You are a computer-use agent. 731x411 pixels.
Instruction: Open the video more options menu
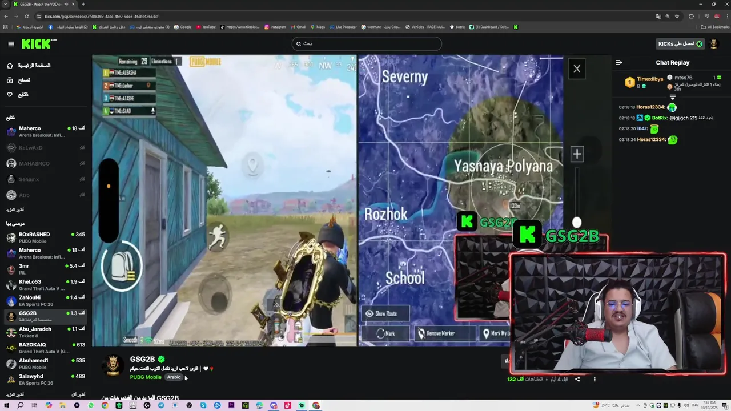595,379
